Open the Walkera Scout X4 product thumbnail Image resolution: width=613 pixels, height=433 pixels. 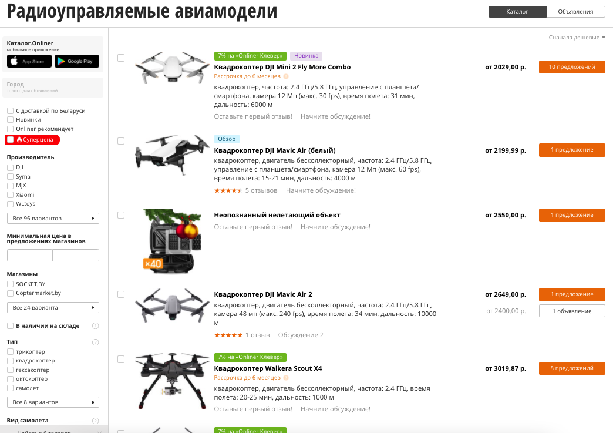pos(172,381)
